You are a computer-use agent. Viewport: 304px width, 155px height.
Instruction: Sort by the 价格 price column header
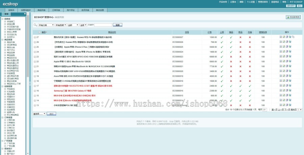(209, 32)
